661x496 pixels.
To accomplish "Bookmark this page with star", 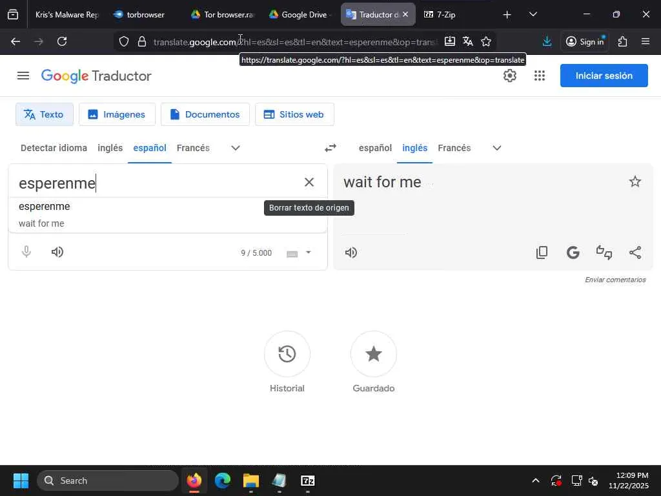I will [486, 41].
